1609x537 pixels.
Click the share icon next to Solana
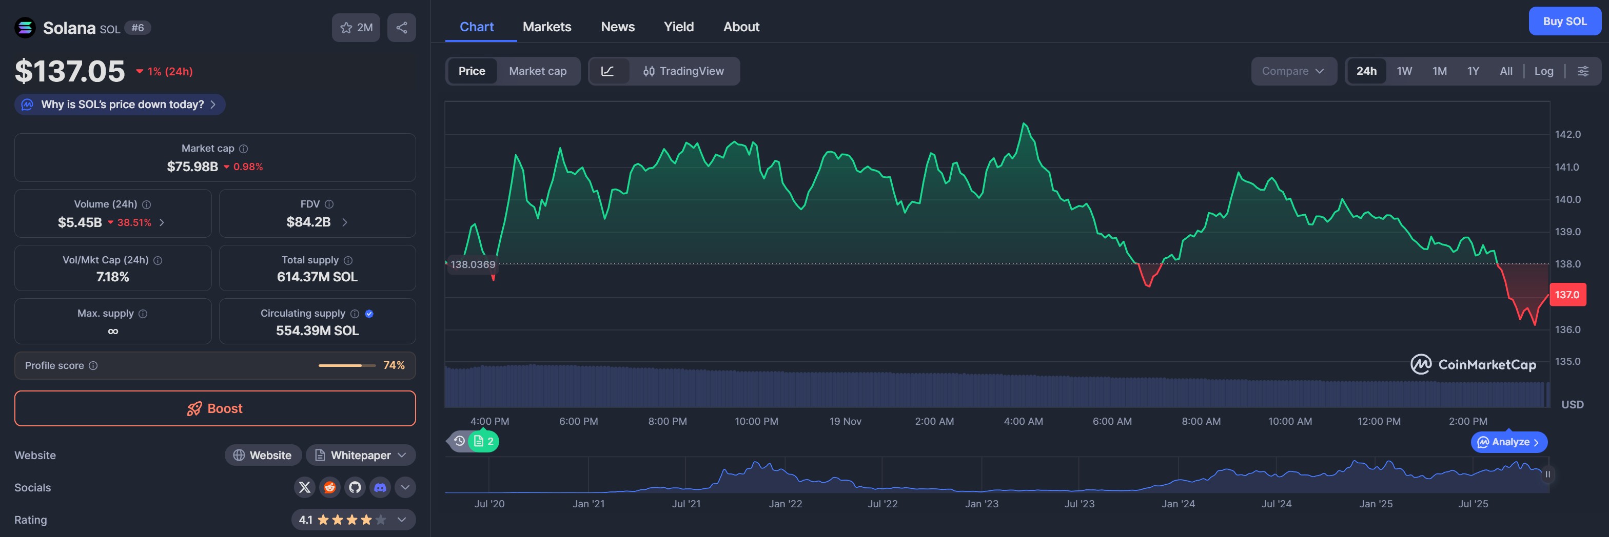point(402,28)
